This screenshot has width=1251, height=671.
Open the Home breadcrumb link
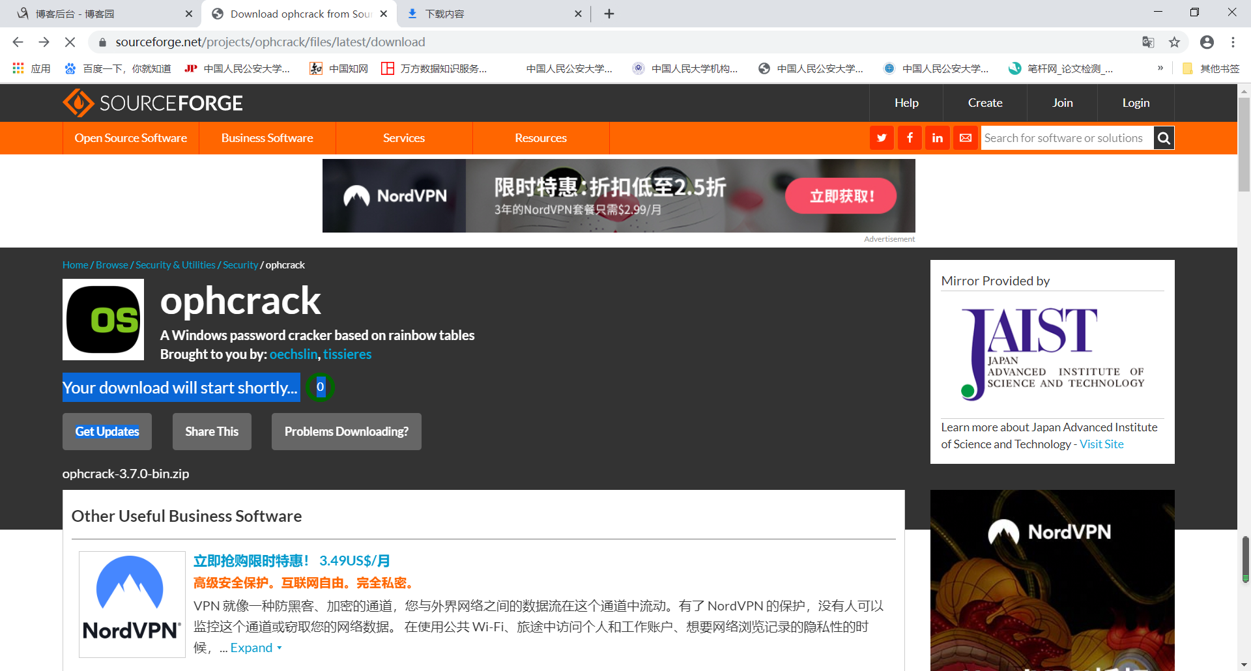tap(76, 265)
